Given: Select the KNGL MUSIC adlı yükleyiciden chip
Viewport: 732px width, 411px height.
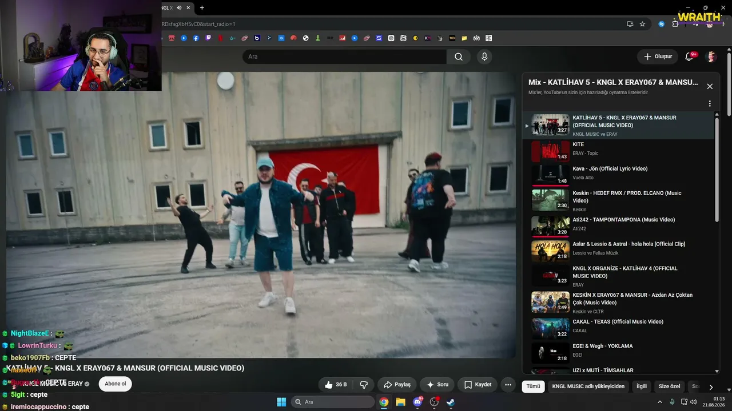Looking at the screenshot, I should [588, 386].
